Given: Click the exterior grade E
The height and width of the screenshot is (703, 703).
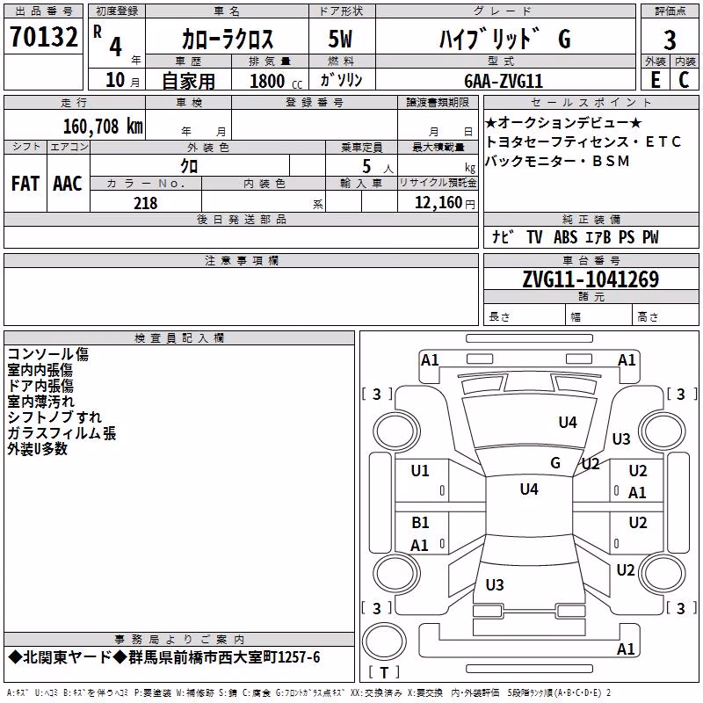Looking at the screenshot, I should 655,80.
